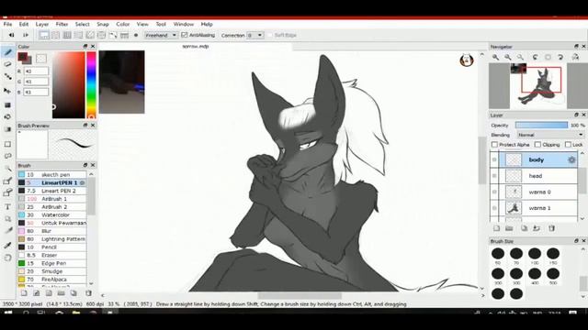
Task: Select the rectangular Selection tool
Action: click(8, 144)
